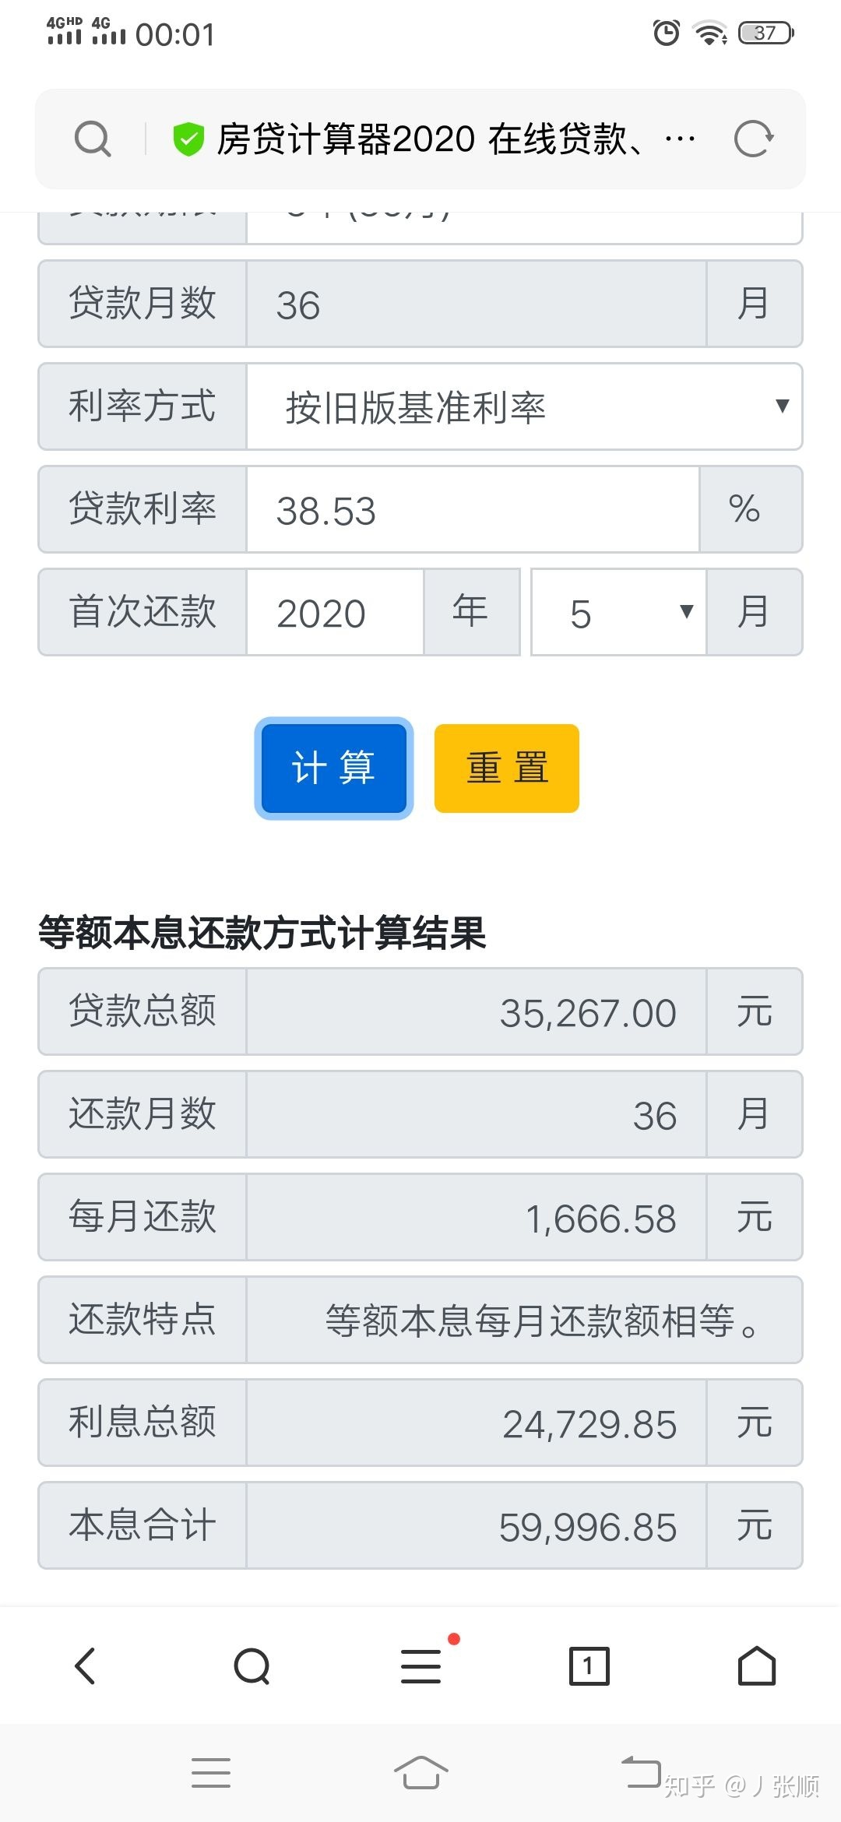Edit the first repayment year 2020 field
The height and width of the screenshot is (1822, 841).
(335, 612)
